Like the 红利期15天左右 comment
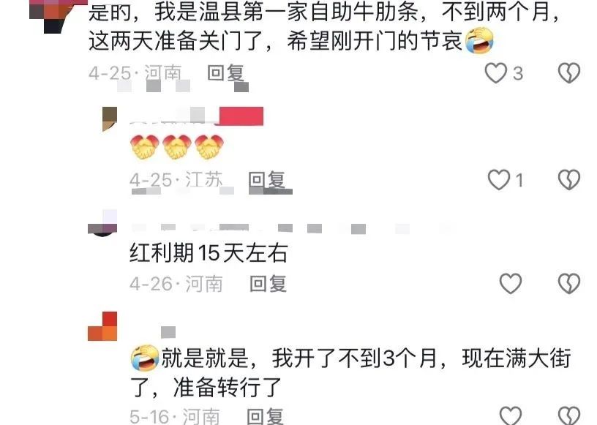Image resolution: width=597 pixels, height=425 pixels. (510, 283)
